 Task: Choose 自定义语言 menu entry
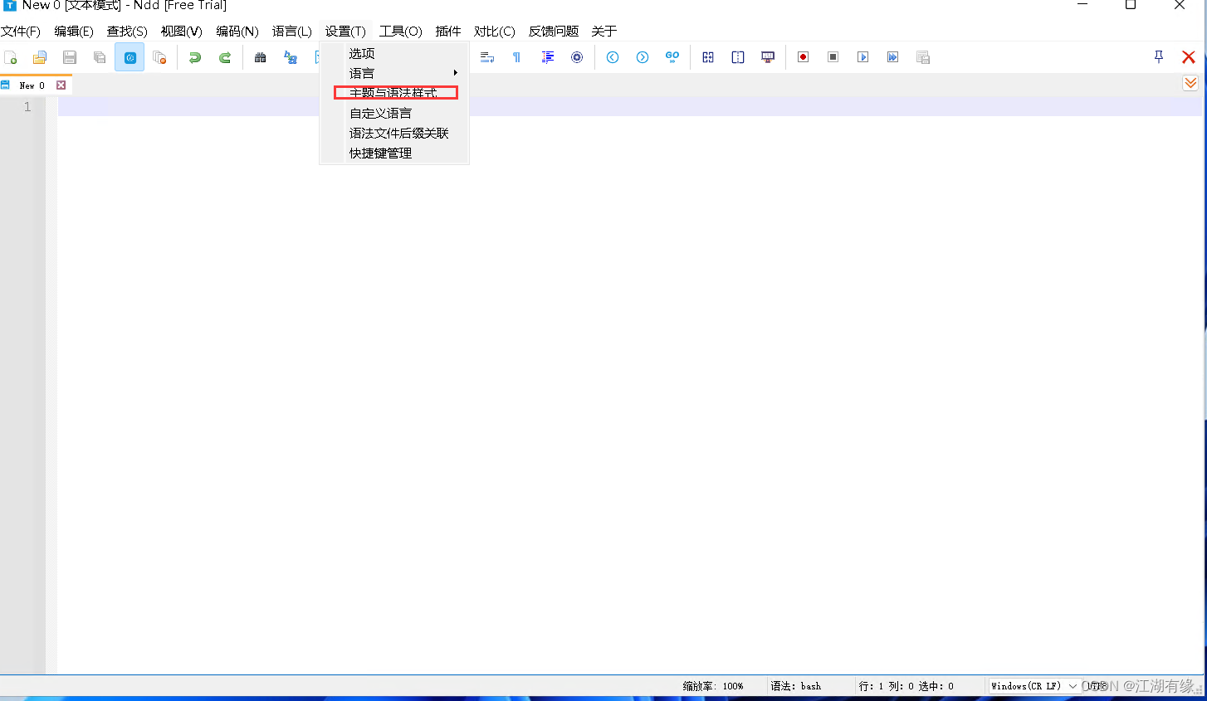click(x=394, y=113)
